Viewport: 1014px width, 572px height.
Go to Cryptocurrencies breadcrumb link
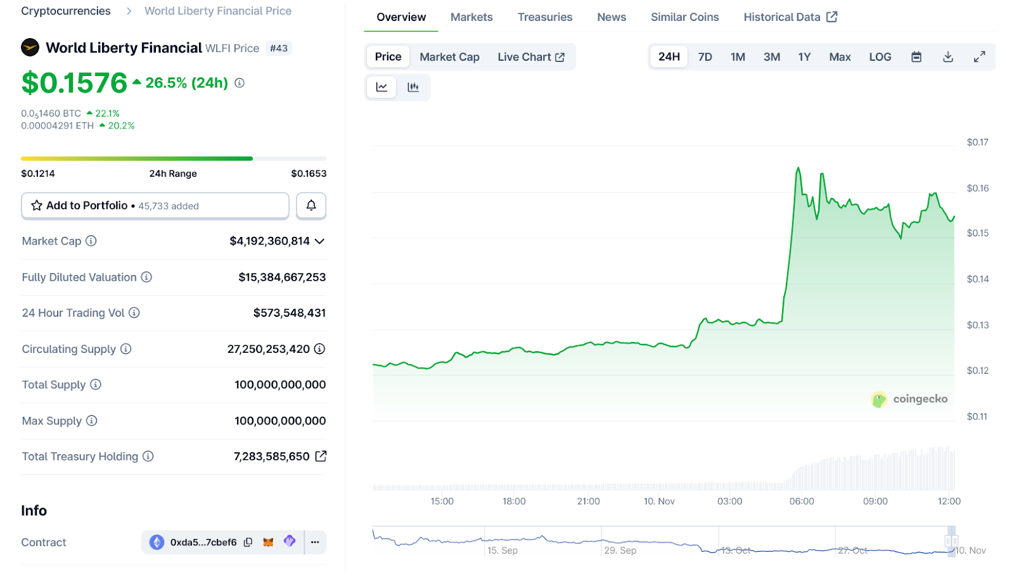click(66, 11)
